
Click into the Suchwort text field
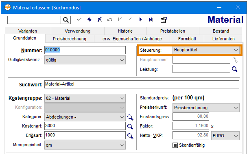pos(142,84)
